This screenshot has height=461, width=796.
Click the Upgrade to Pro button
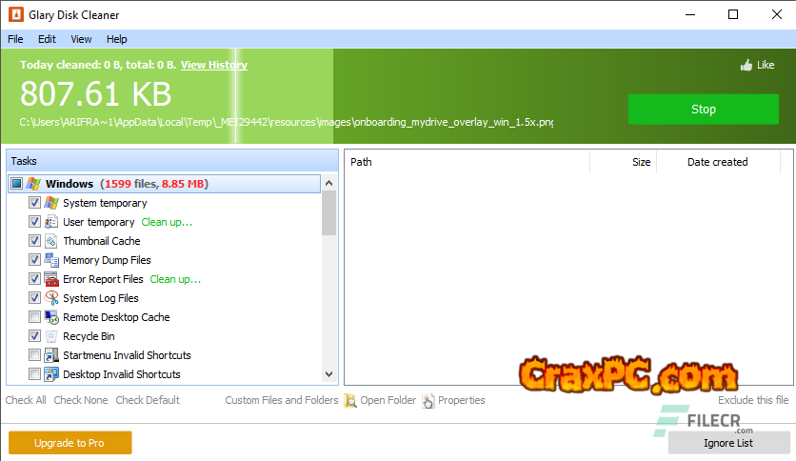tap(70, 443)
